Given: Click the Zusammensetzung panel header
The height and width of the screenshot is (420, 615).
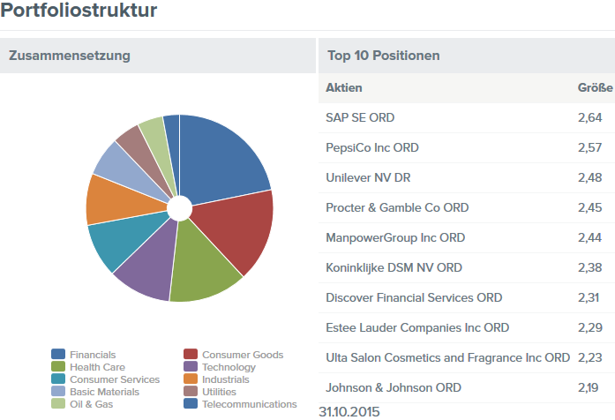Looking at the screenshot, I should tap(70, 56).
